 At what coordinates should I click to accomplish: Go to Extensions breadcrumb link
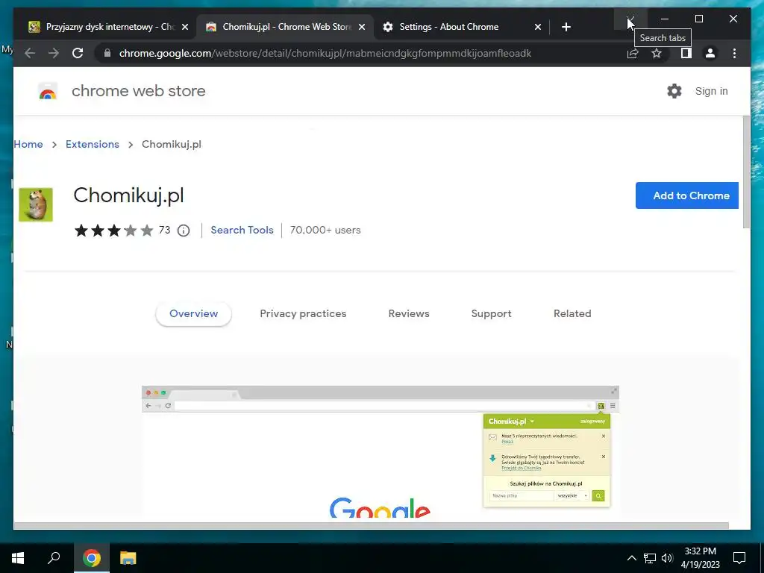pos(93,144)
